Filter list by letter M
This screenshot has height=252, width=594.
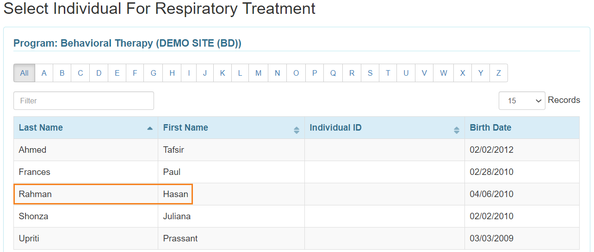click(x=258, y=73)
